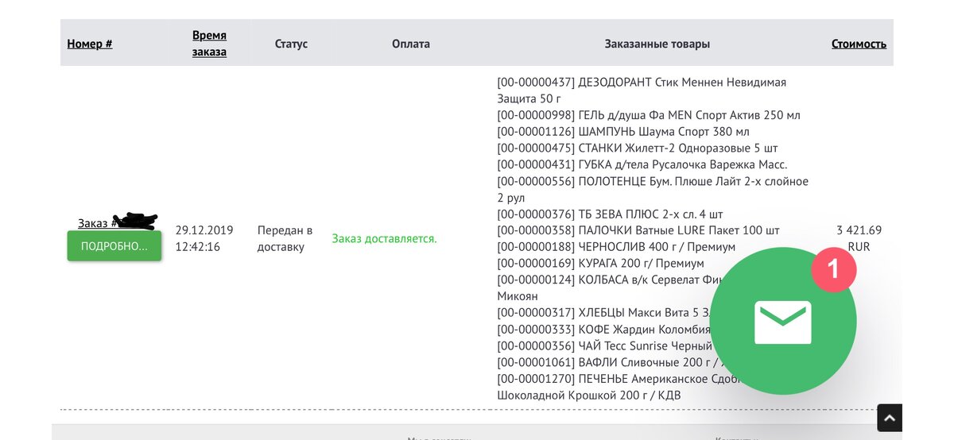Sort by Номер # column header
Screen dimensions: 954x440
click(x=90, y=44)
